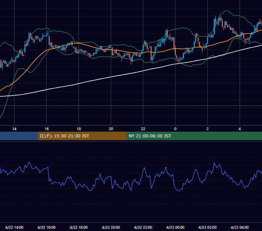
Task: Click the 2 hour label on price axis
Action: 207,129
